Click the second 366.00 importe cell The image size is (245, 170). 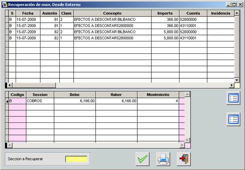[x=165, y=26]
